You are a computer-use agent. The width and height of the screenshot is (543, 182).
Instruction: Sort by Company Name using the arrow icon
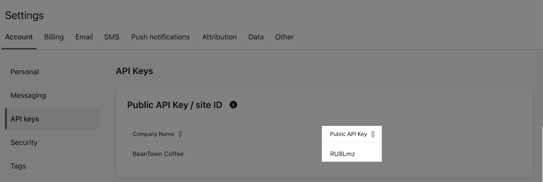[x=180, y=134]
